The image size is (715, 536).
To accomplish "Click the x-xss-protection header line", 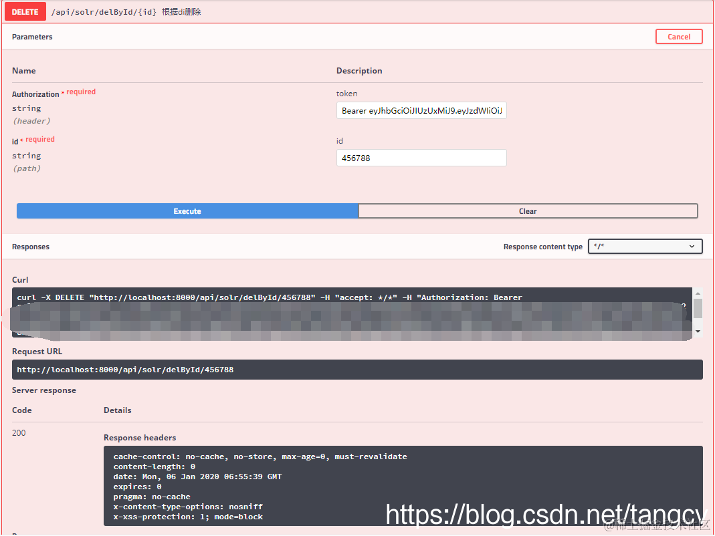I will point(188,517).
